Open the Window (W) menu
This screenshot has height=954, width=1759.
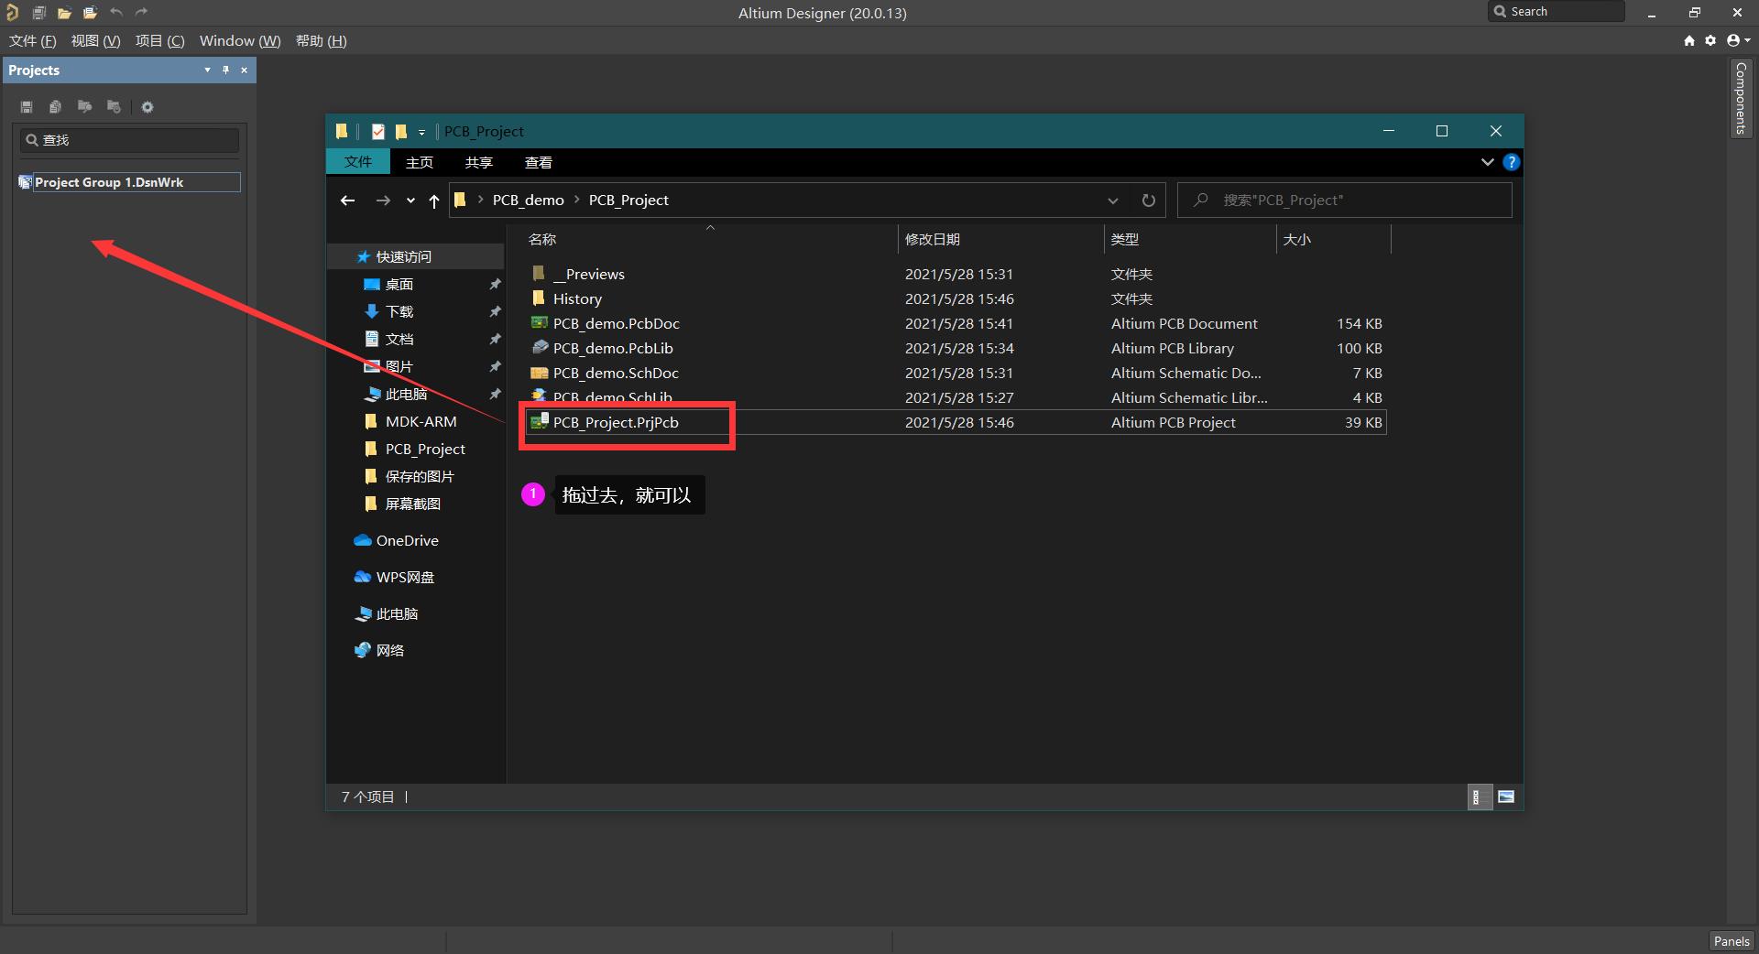pyautogui.click(x=240, y=41)
